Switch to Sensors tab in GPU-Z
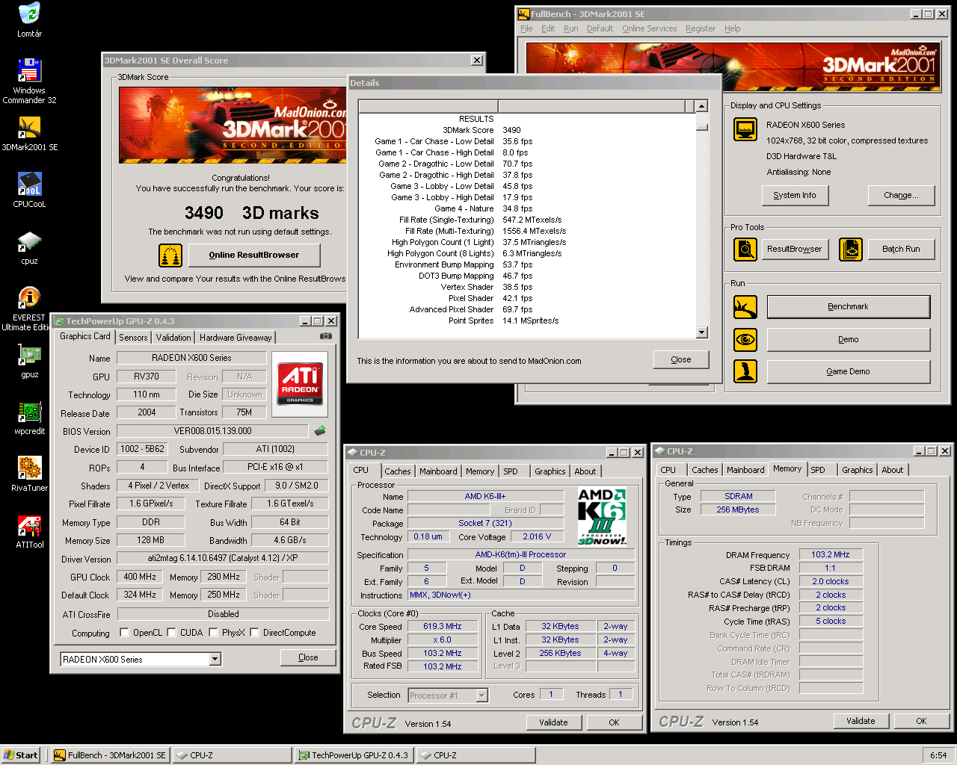Image resolution: width=957 pixels, height=765 pixels. pyautogui.click(x=133, y=338)
